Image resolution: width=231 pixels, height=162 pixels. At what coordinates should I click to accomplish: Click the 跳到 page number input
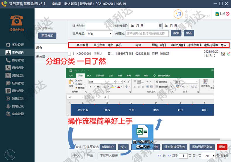183,156
